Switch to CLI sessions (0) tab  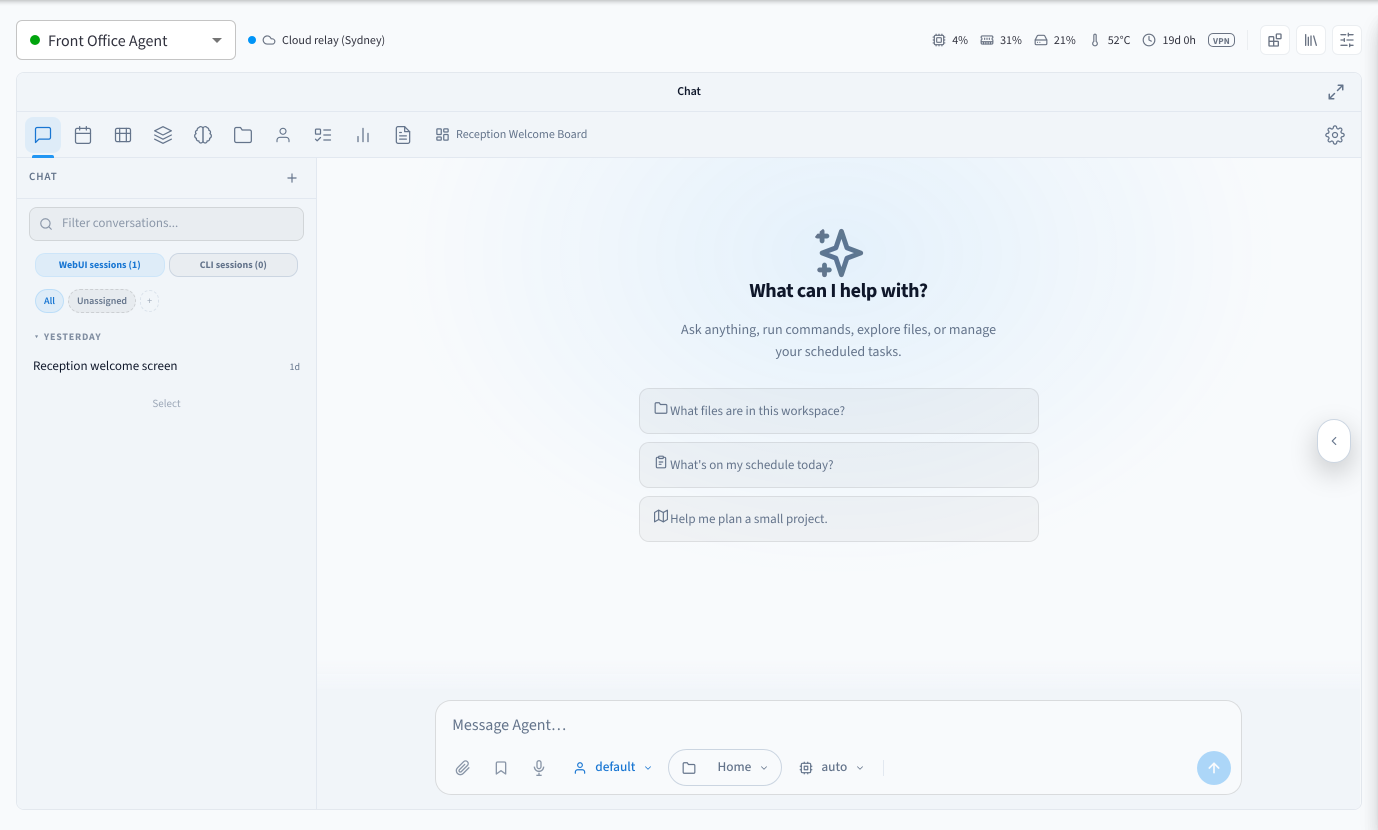coord(233,264)
